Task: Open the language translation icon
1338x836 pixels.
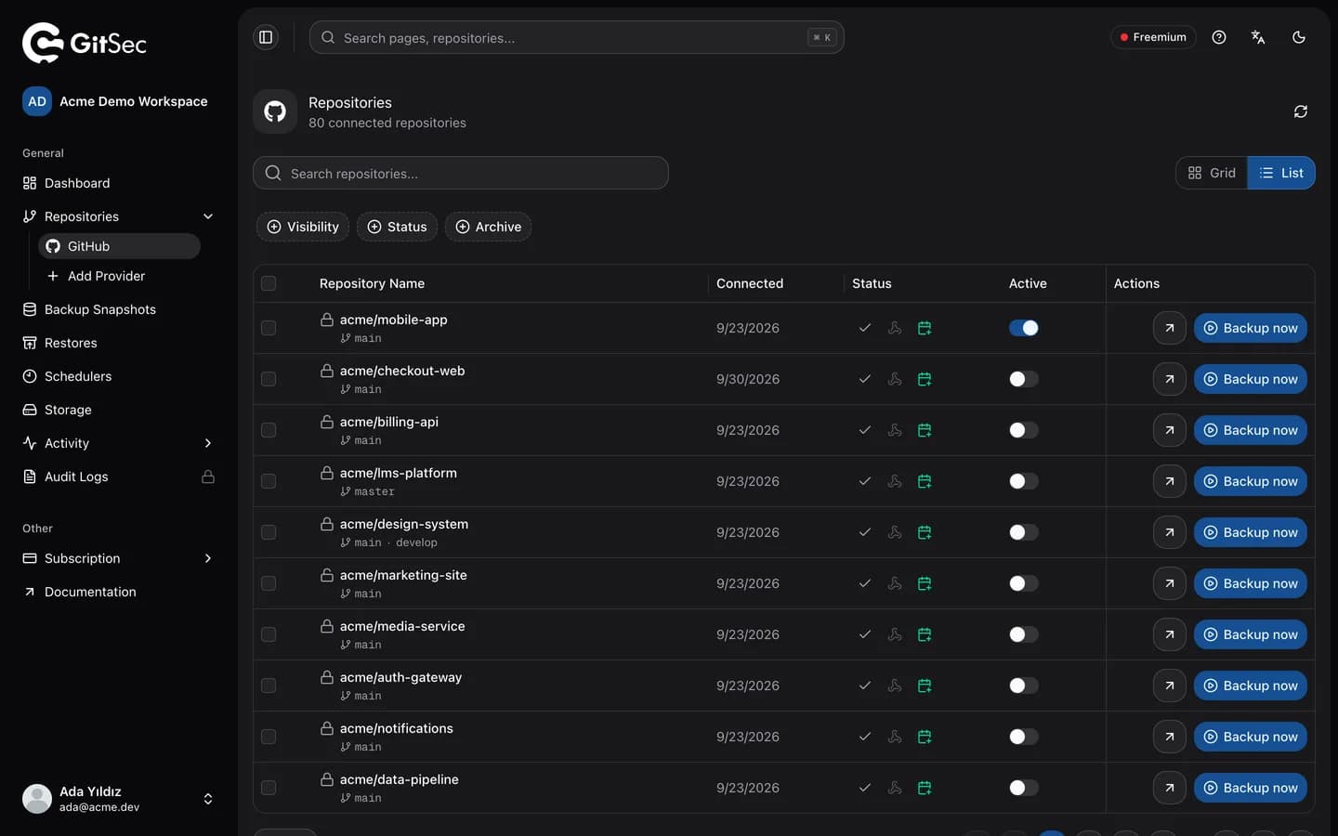Action: pos(1258,37)
